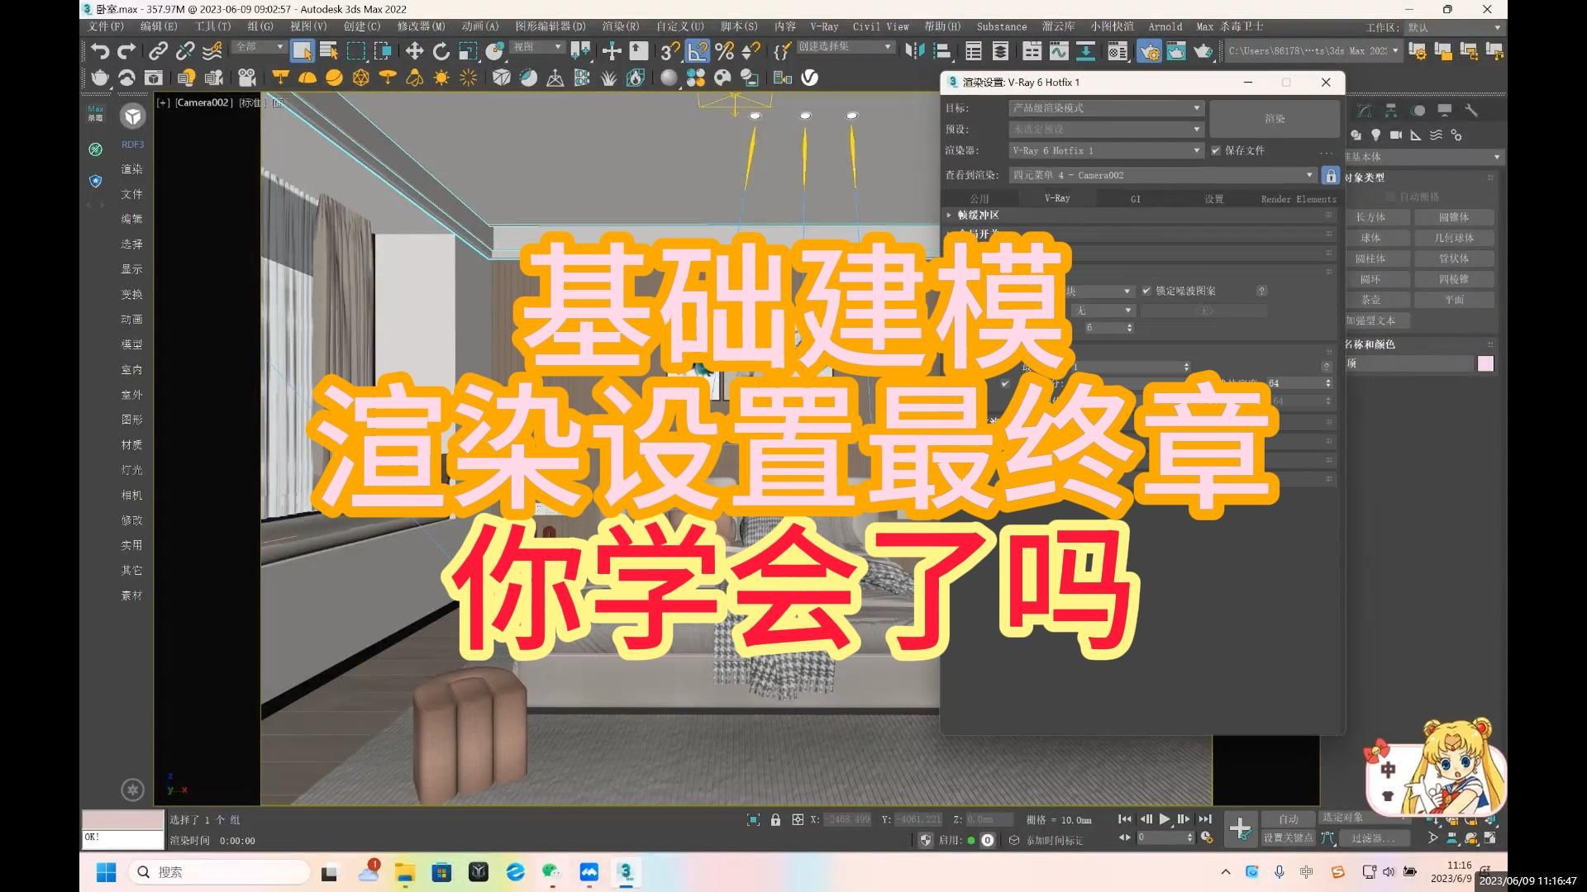Select the Move tool in the toolbar
The image size is (1587, 892).
(x=414, y=51)
